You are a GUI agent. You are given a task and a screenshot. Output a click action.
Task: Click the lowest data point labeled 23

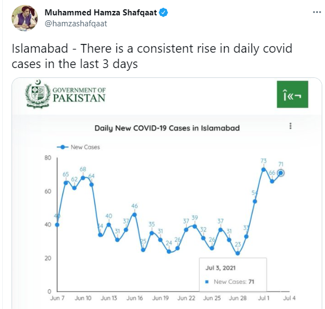click(x=238, y=253)
